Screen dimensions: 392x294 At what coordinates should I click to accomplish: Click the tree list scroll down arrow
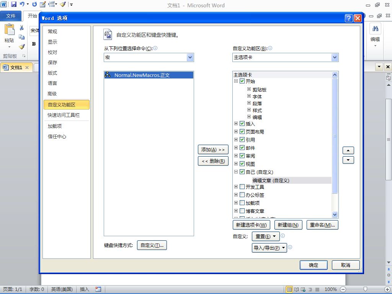click(x=335, y=214)
